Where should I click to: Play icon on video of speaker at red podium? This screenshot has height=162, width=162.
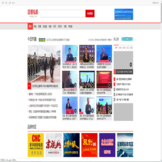75,111
